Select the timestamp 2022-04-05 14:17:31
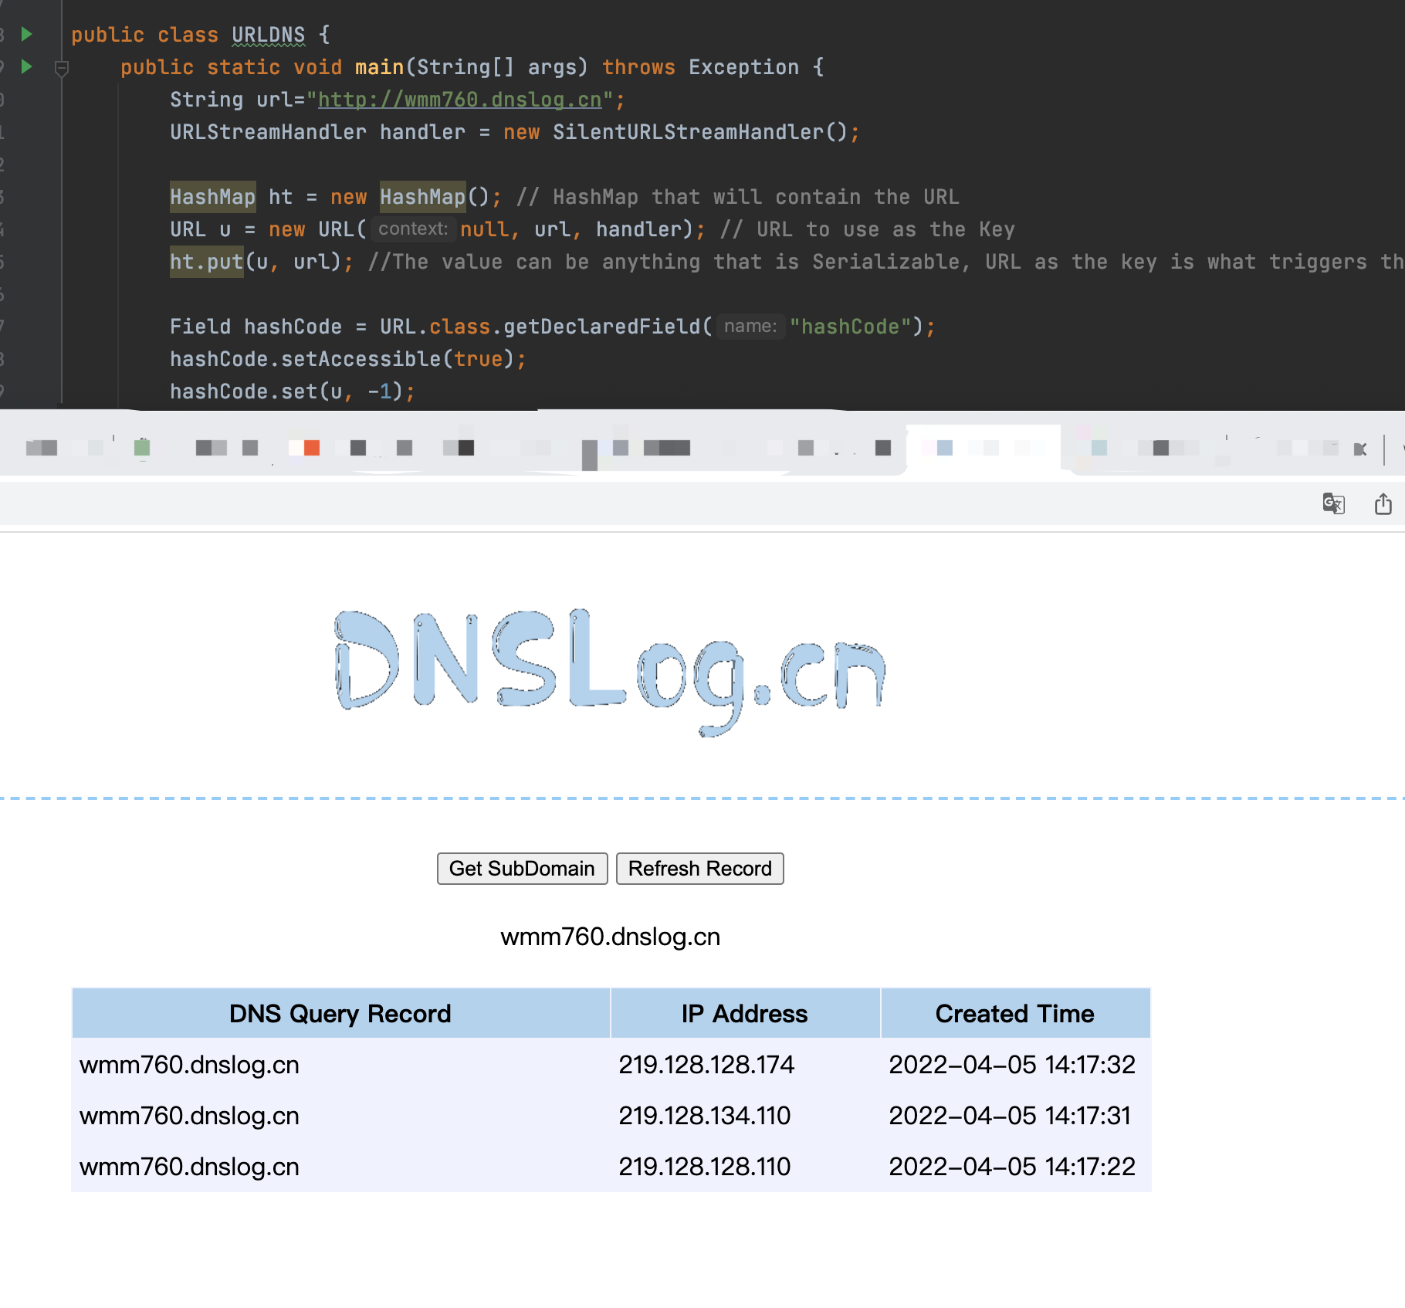 tap(1010, 1116)
